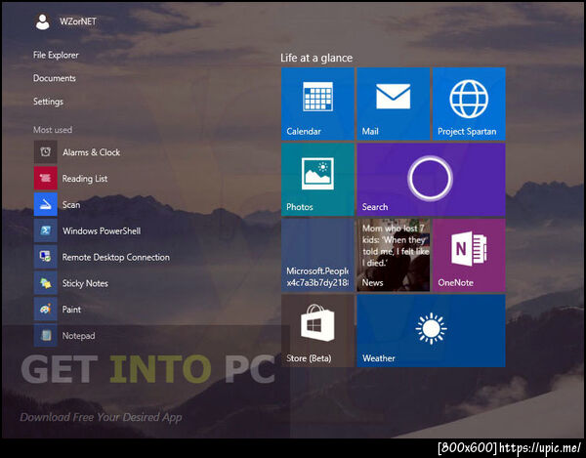Launch Paint by its text label
This screenshot has width=586, height=458.
(x=71, y=310)
